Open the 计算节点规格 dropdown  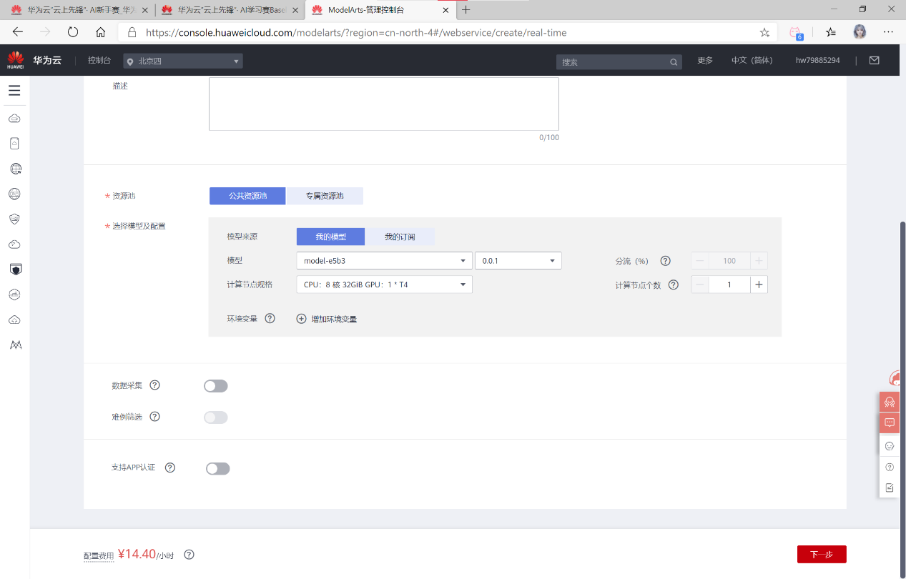coord(384,284)
